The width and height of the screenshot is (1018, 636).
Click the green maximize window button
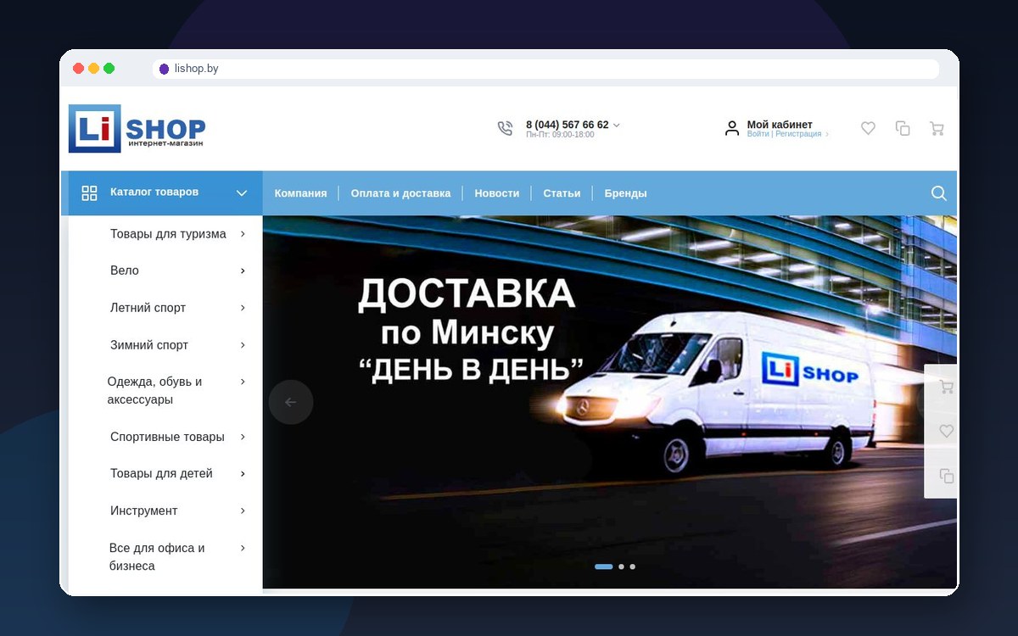pos(109,69)
